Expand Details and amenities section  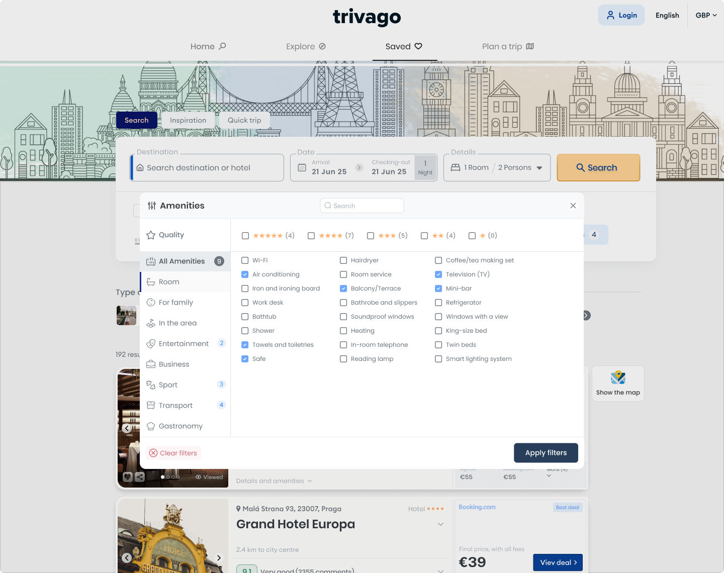pyautogui.click(x=274, y=481)
